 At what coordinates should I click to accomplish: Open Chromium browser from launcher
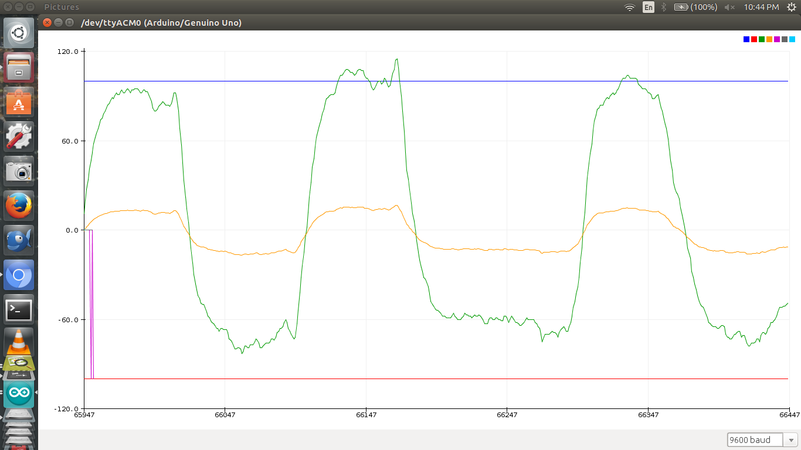click(19, 275)
